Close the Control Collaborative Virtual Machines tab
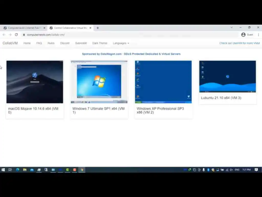 (x=90, y=28)
